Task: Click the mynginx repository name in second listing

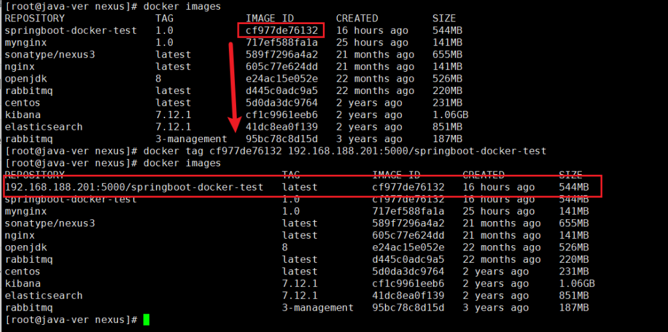Action: tap(25, 211)
